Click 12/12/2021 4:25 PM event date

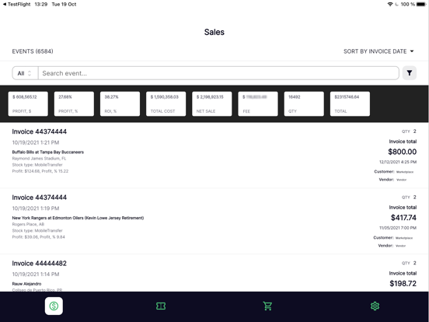pyautogui.click(x=398, y=162)
